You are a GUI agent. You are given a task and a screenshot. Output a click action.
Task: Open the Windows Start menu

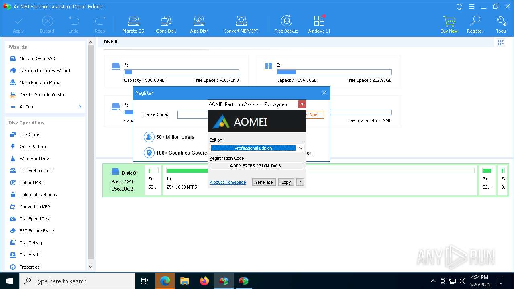point(10,281)
